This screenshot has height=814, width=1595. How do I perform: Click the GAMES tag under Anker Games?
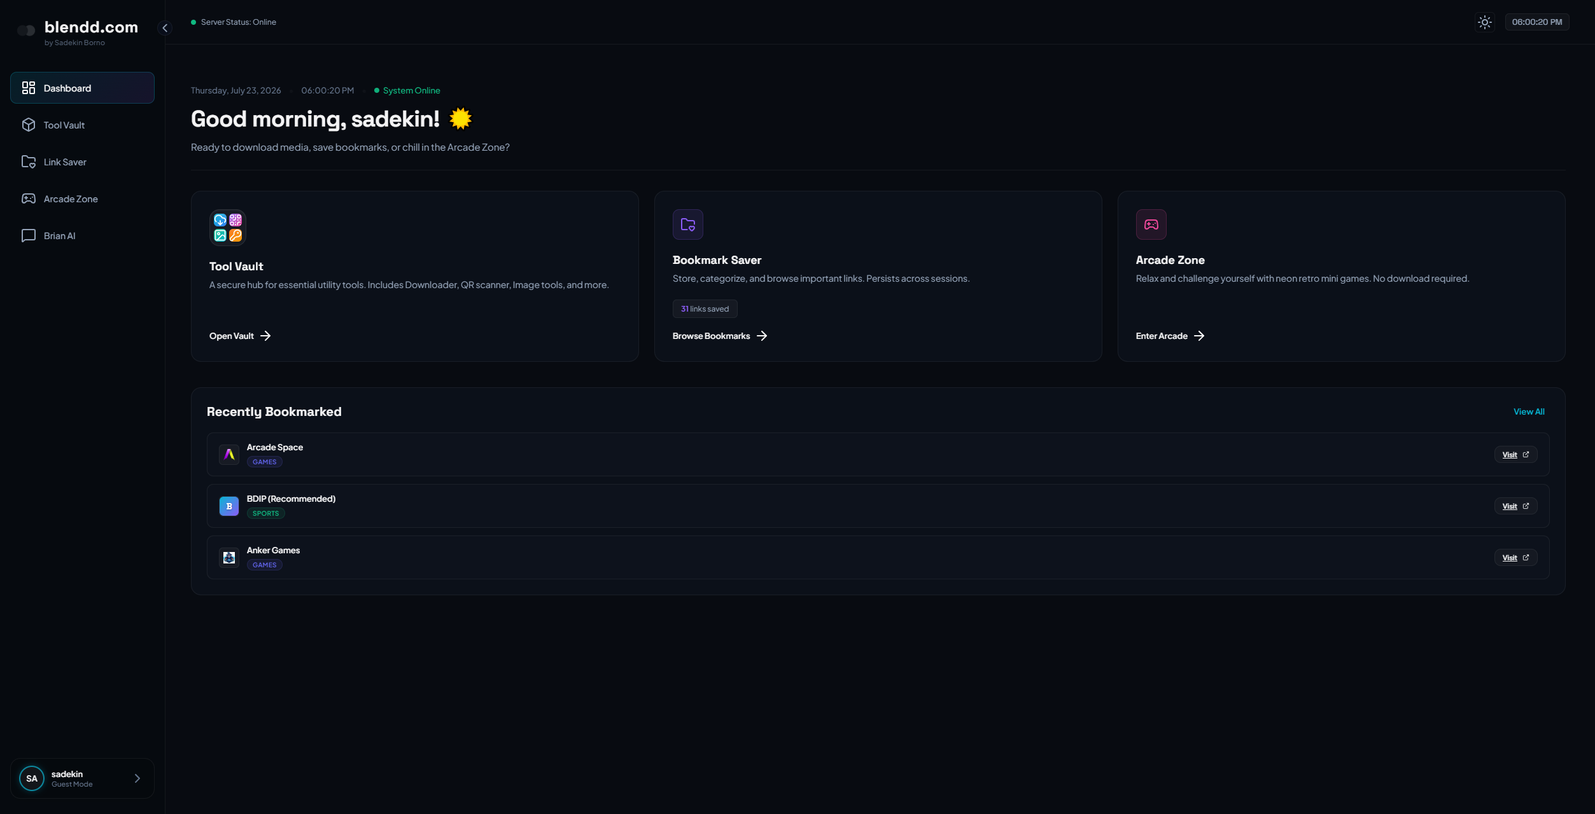point(264,565)
